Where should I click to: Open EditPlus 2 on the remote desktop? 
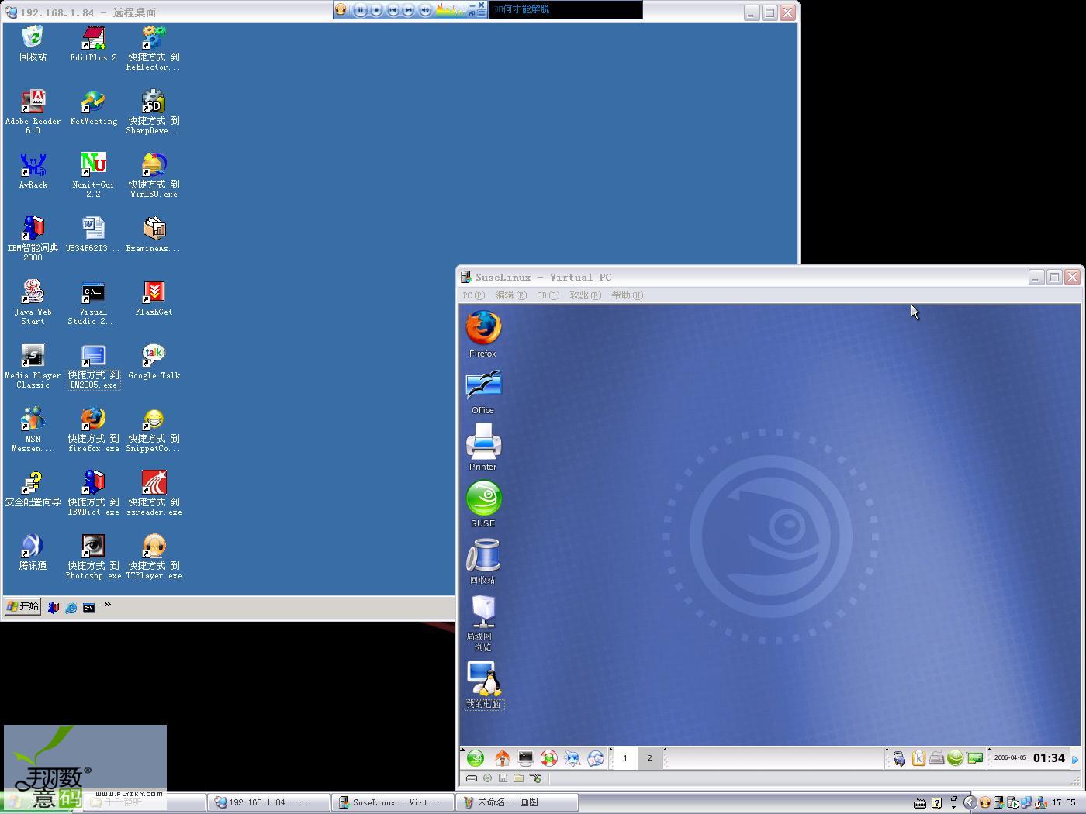pyautogui.click(x=93, y=43)
